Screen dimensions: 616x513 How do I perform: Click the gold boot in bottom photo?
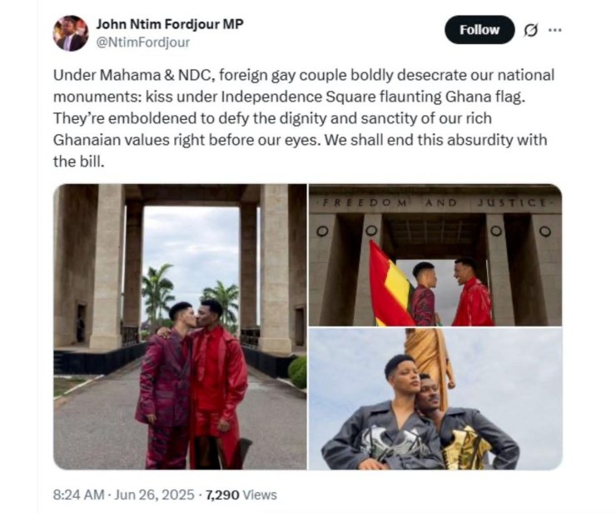click(x=465, y=446)
